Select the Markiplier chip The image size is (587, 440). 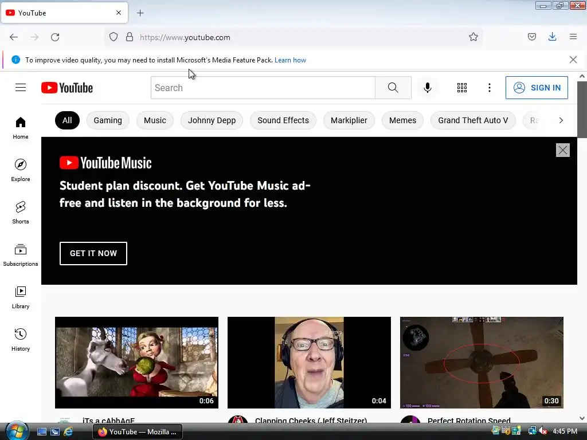(x=349, y=120)
